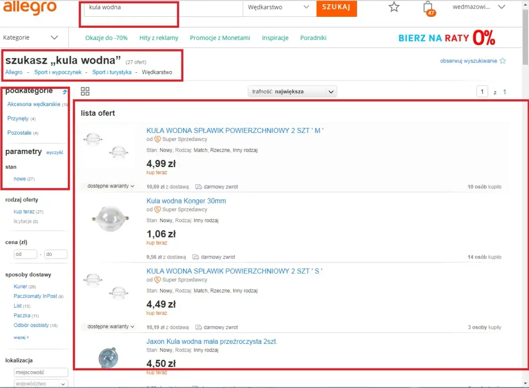Screen dimensions: 529x388
Task: Open the shopping cart icon with 47 badge
Action: [429, 8]
